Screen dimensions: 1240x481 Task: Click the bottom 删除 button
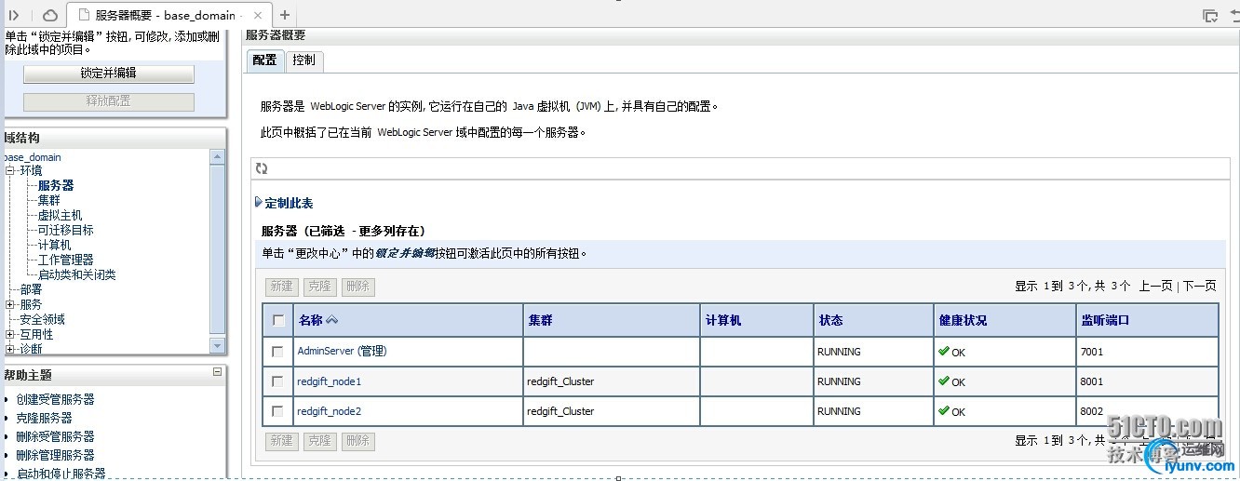coord(357,441)
